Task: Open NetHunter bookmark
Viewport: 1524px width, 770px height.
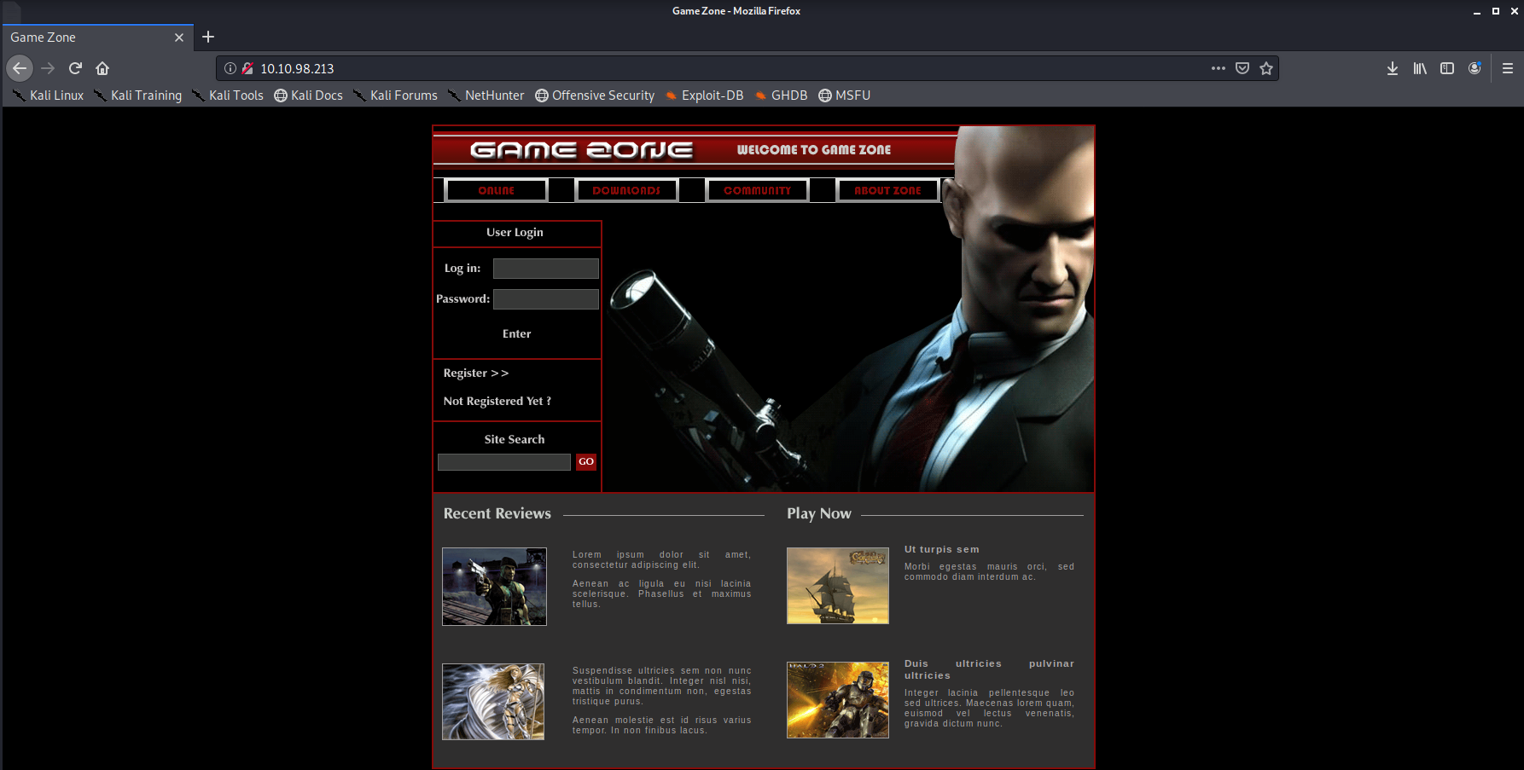Action: 486,96
